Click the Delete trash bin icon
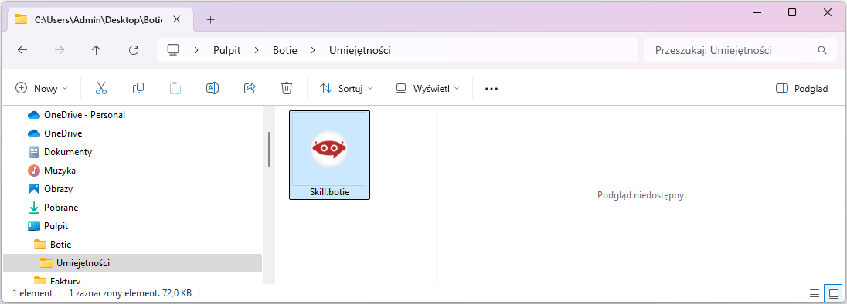 287,89
